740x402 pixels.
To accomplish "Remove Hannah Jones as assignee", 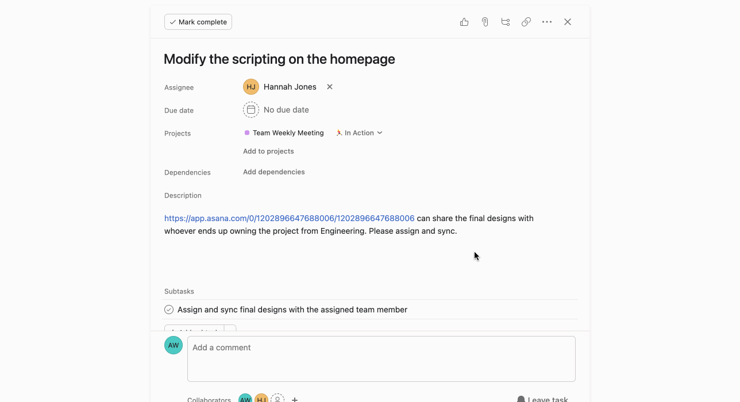I will click(329, 87).
